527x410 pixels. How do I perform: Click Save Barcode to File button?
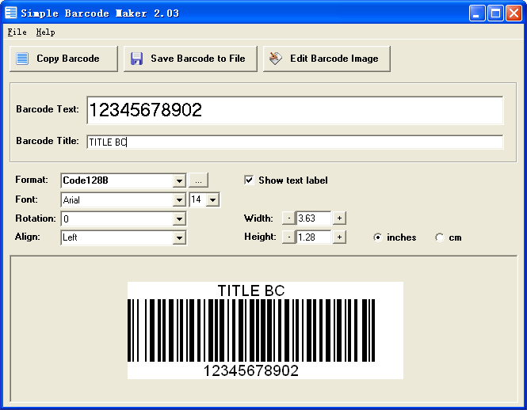coord(190,59)
